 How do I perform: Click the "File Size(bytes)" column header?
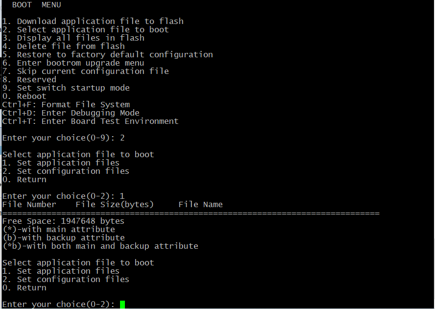point(115,204)
